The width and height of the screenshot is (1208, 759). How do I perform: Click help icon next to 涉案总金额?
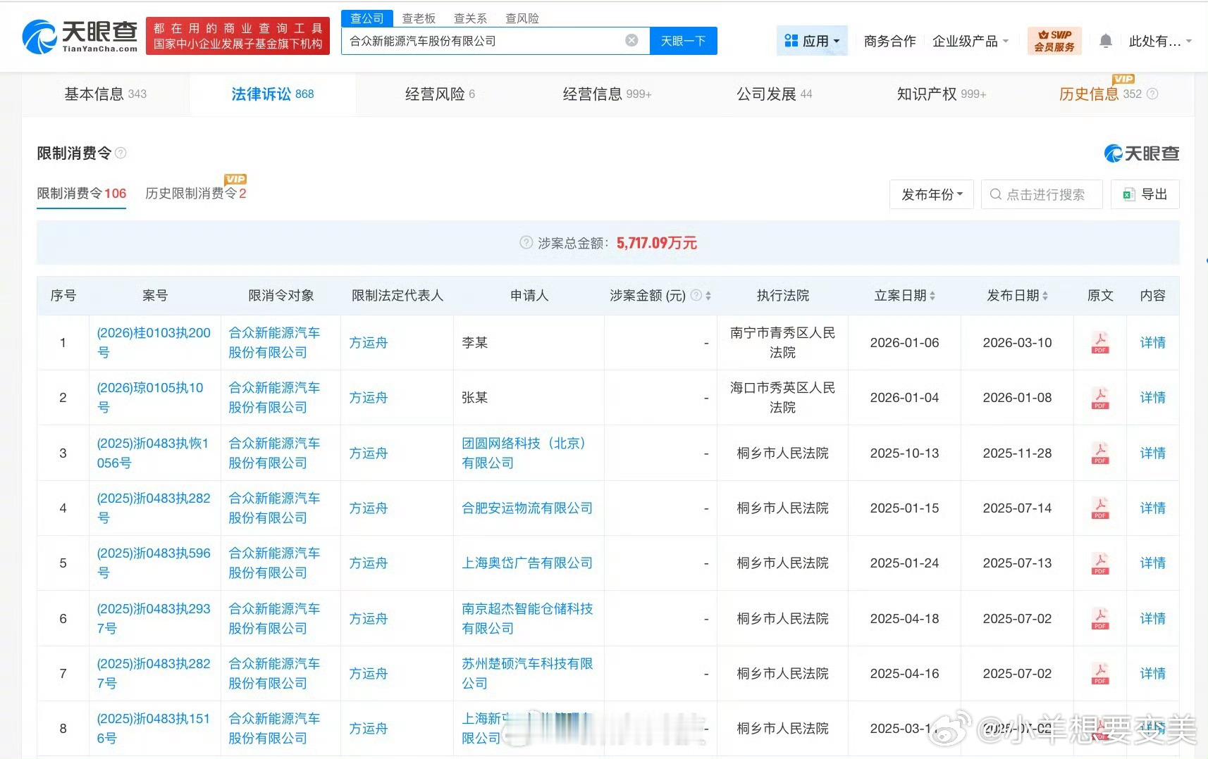point(526,243)
